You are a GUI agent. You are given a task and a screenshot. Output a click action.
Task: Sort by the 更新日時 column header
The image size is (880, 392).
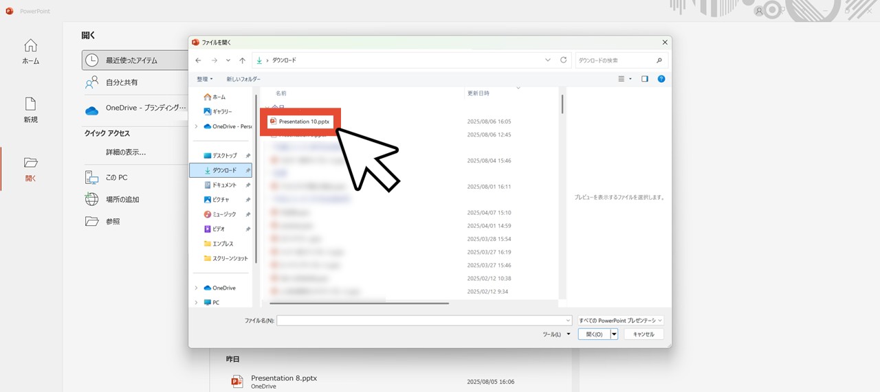coord(478,93)
